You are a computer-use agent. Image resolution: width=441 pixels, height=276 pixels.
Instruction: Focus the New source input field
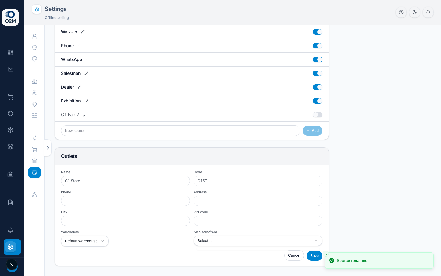[x=180, y=131]
